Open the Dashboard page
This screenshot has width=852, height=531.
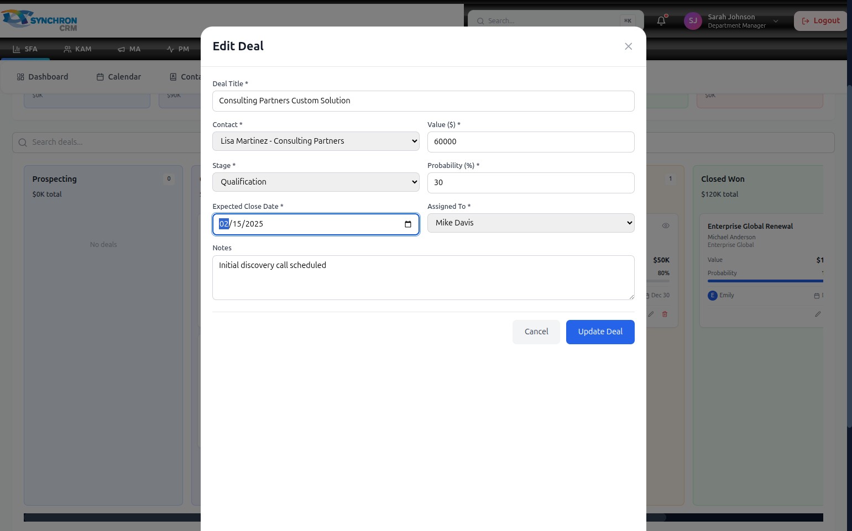point(43,77)
